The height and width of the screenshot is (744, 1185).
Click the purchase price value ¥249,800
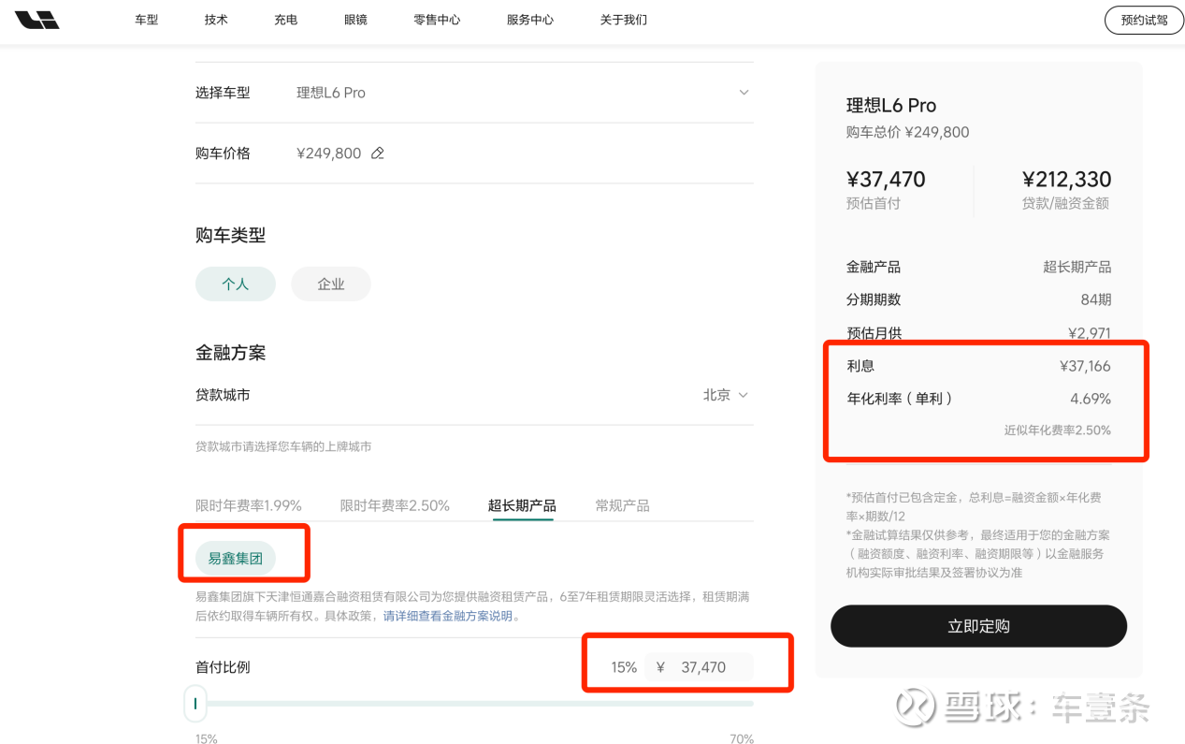(x=328, y=153)
